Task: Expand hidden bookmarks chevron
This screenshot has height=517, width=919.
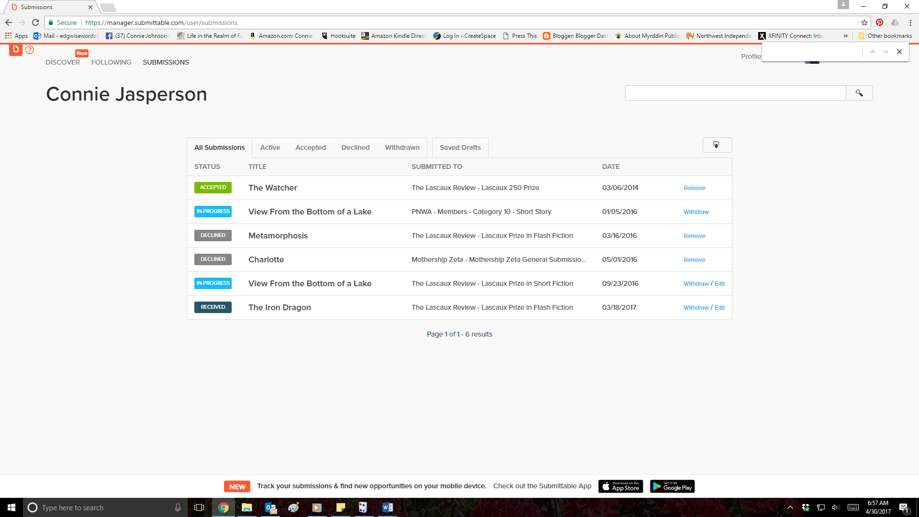Action: [x=846, y=36]
